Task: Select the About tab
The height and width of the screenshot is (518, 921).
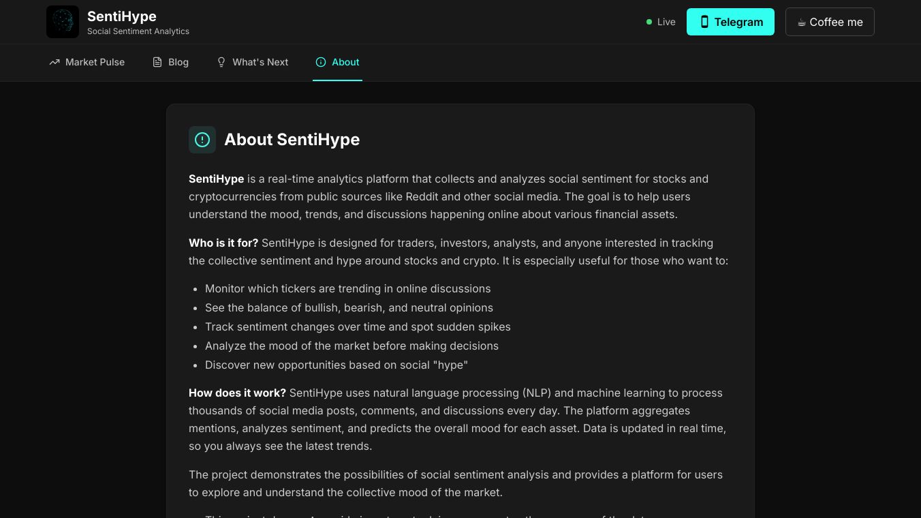Action: 345,62
